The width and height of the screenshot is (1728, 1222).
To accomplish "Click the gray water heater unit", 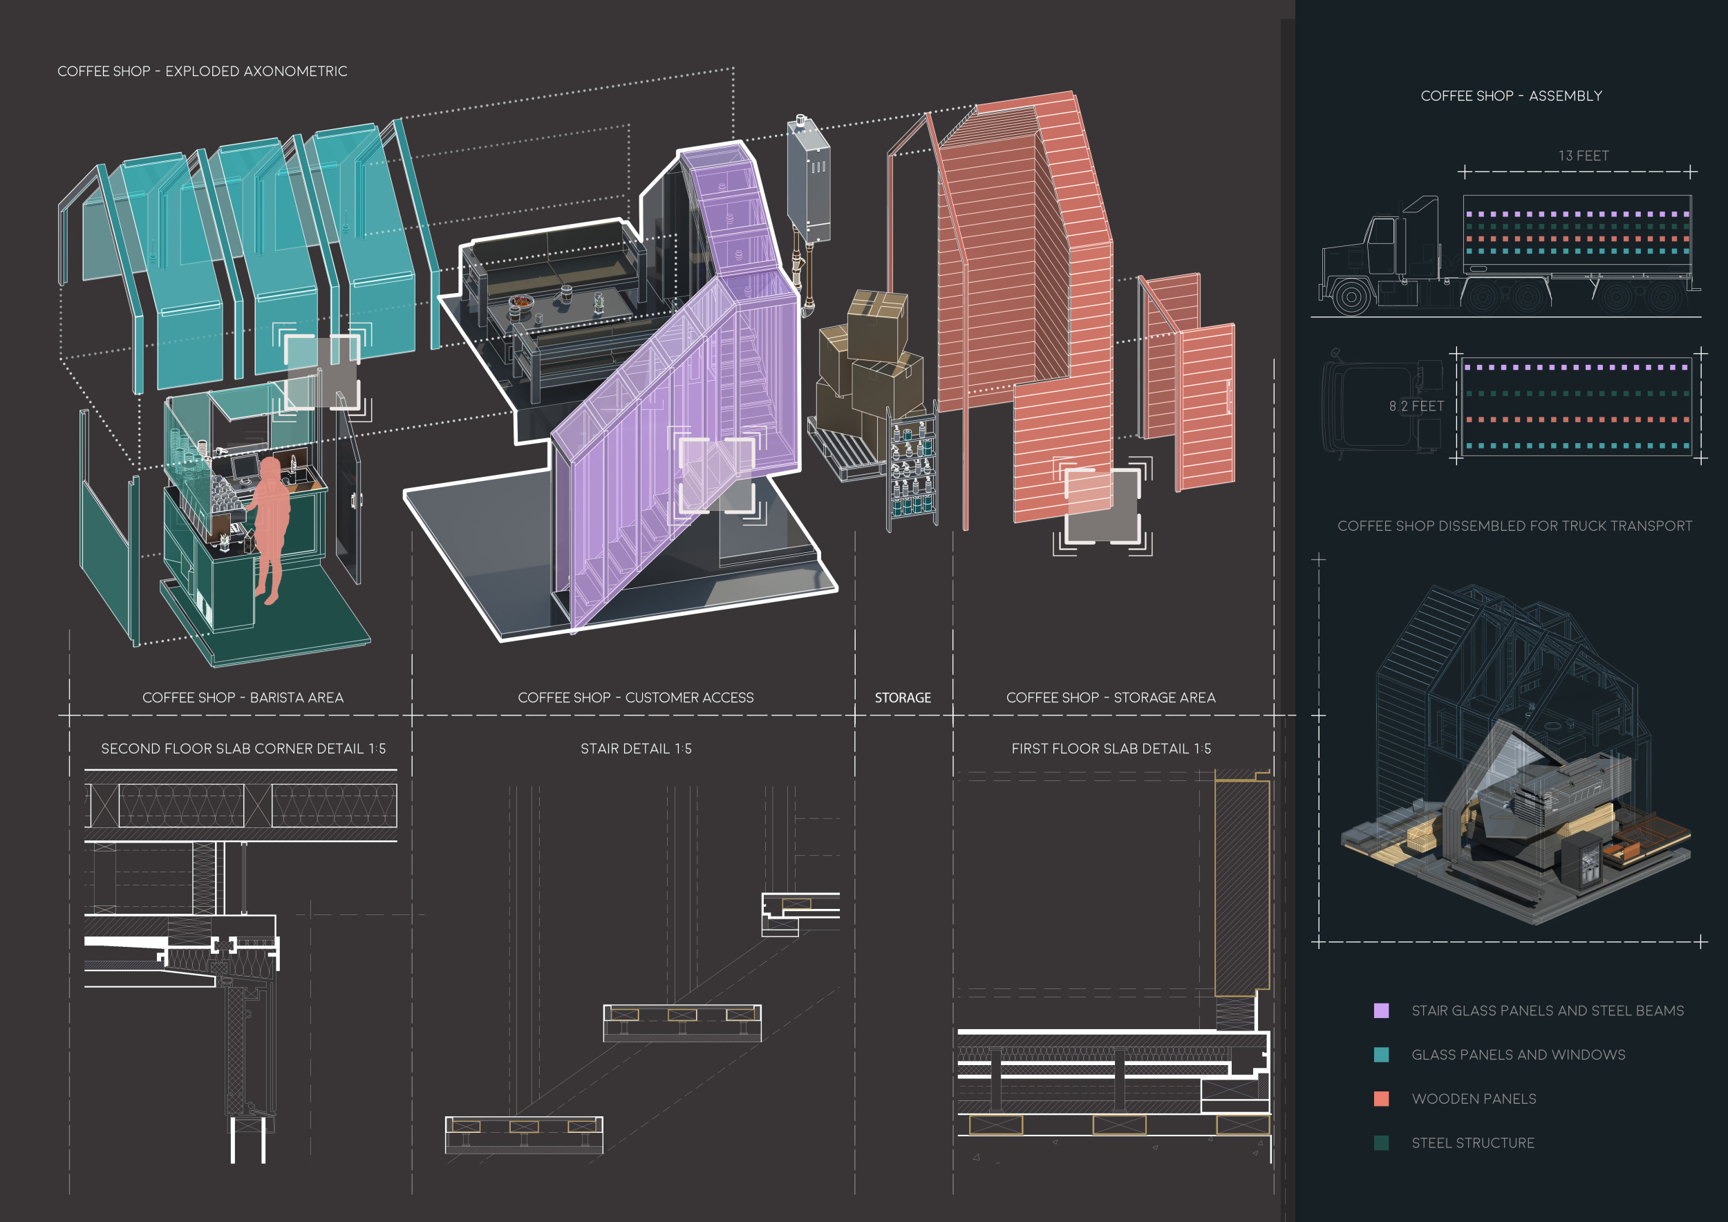I will coord(809,180).
